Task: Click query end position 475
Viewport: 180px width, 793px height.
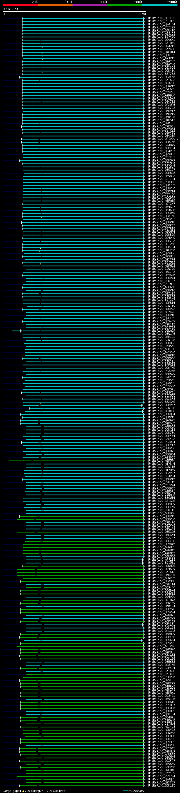Action: click(142, 14)
